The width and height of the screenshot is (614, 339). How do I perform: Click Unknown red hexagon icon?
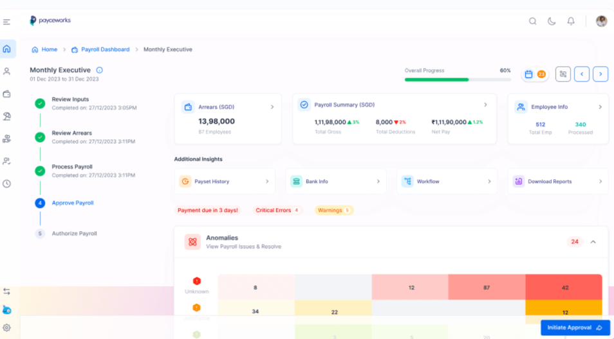[x=196, y=281]
